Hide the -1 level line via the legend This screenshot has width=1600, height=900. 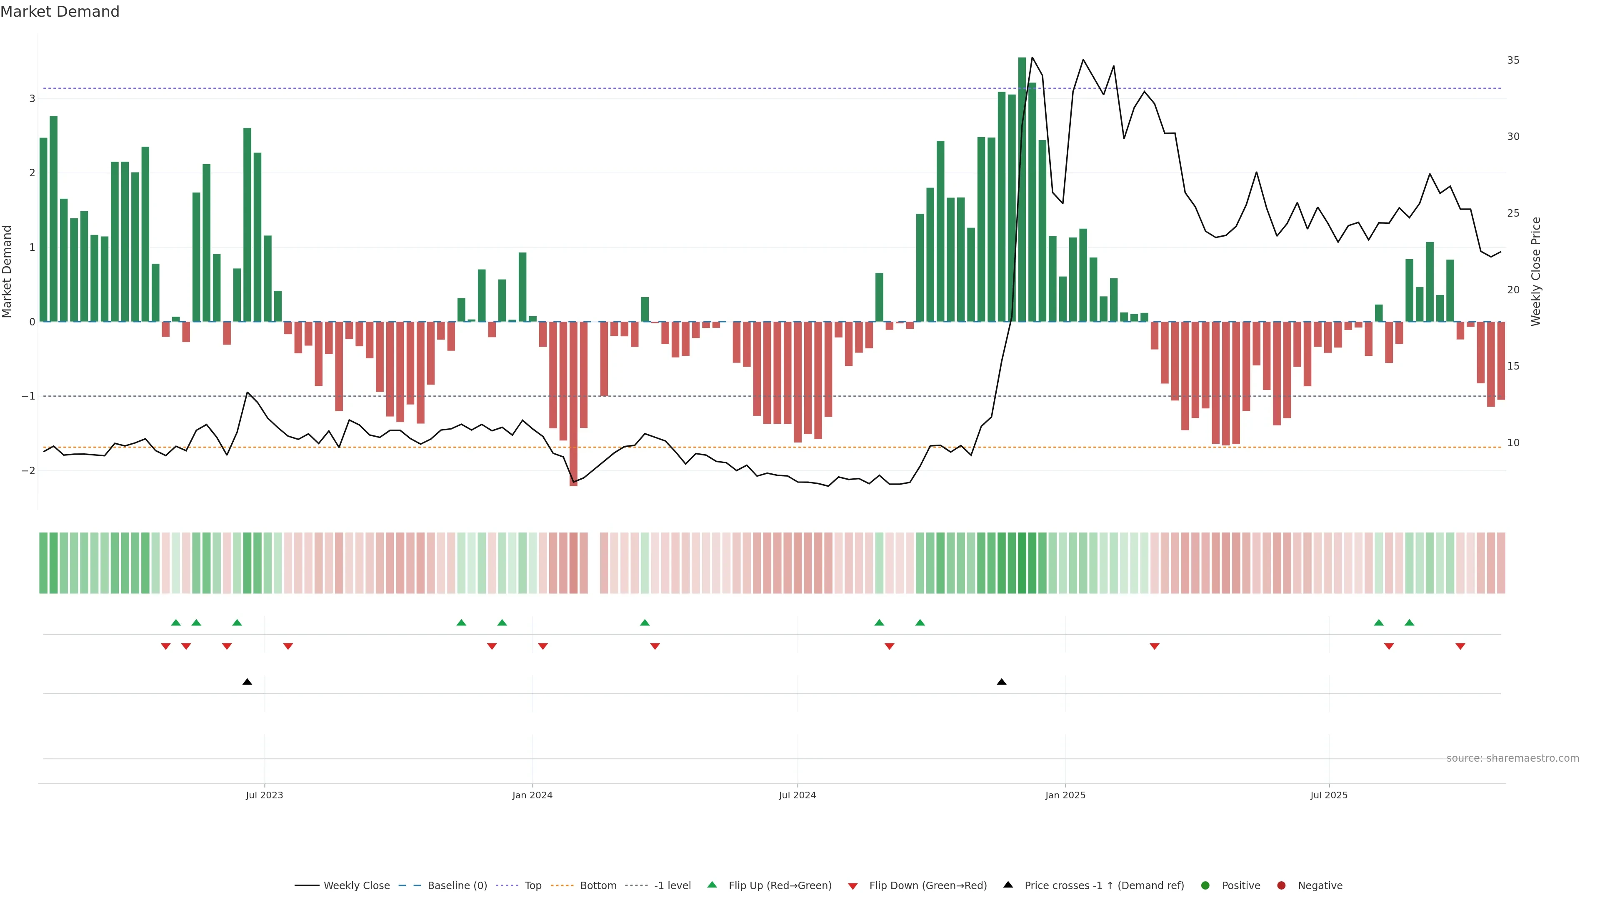[672, 885]
